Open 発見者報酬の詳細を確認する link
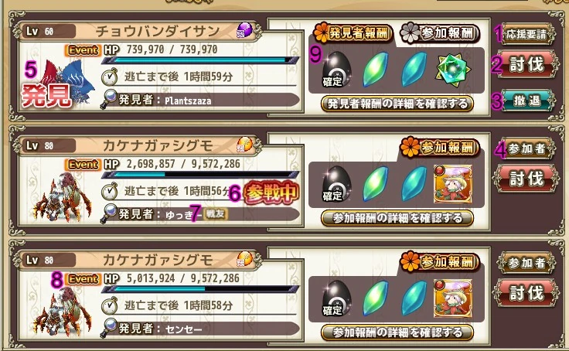Viewport: 569px width, 351px height. [397, 104]
